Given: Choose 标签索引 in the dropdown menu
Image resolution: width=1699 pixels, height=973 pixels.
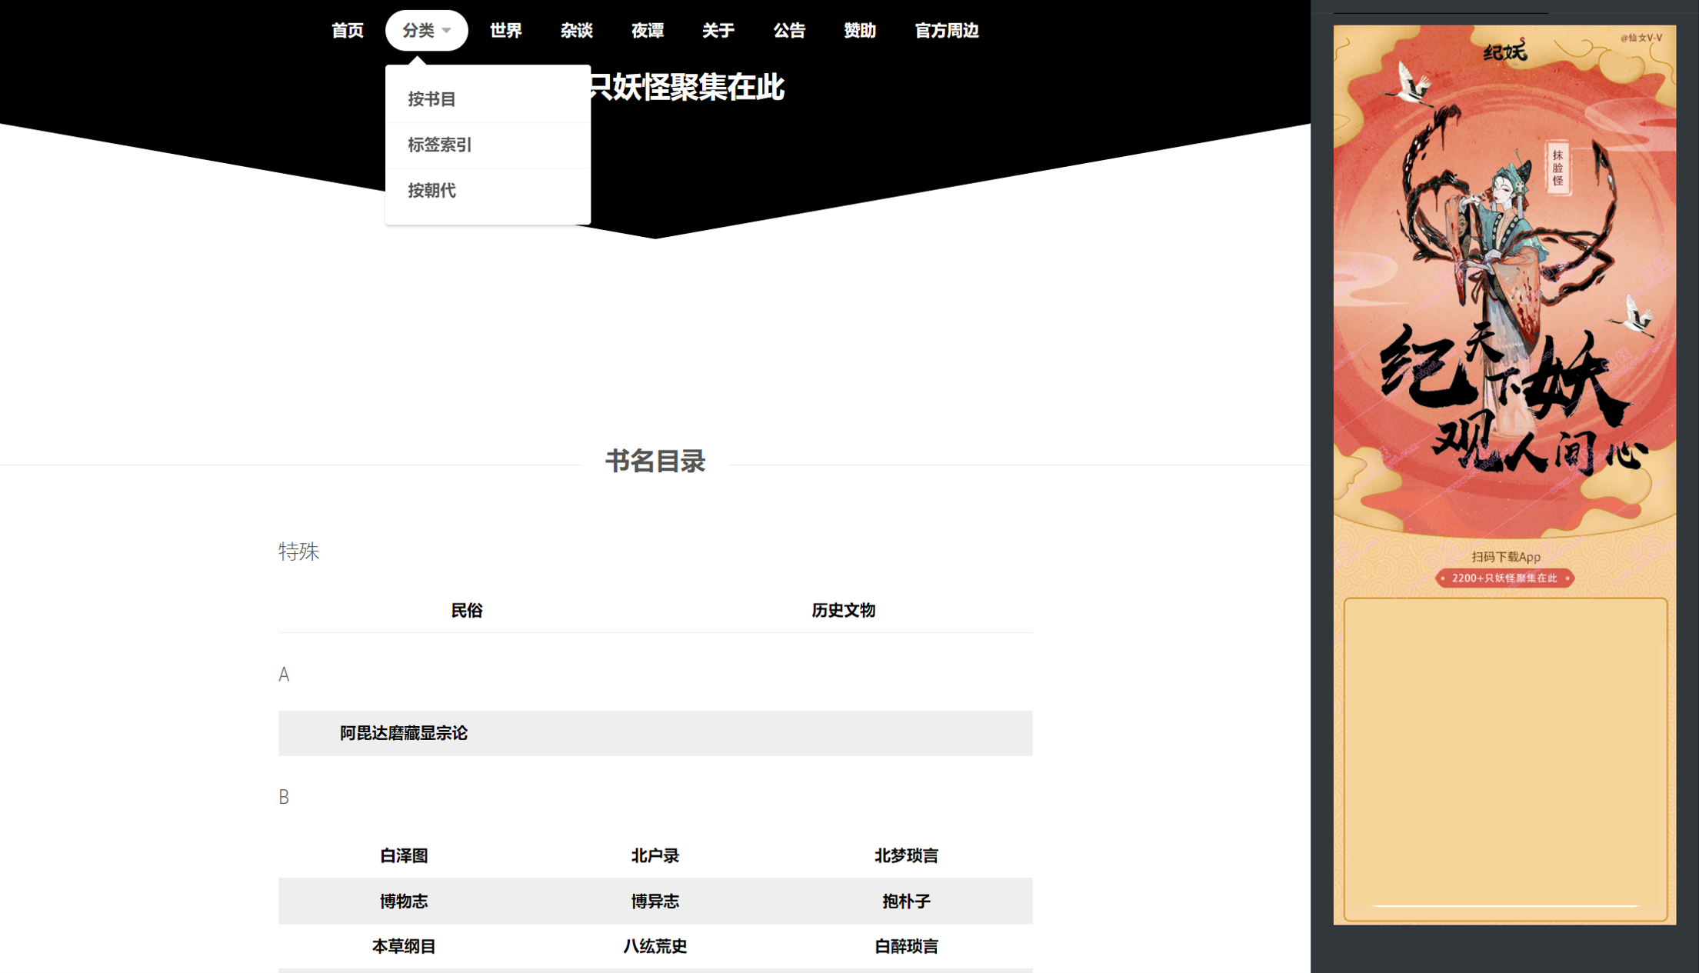Looking at the screenshot, I should point(439,145).
